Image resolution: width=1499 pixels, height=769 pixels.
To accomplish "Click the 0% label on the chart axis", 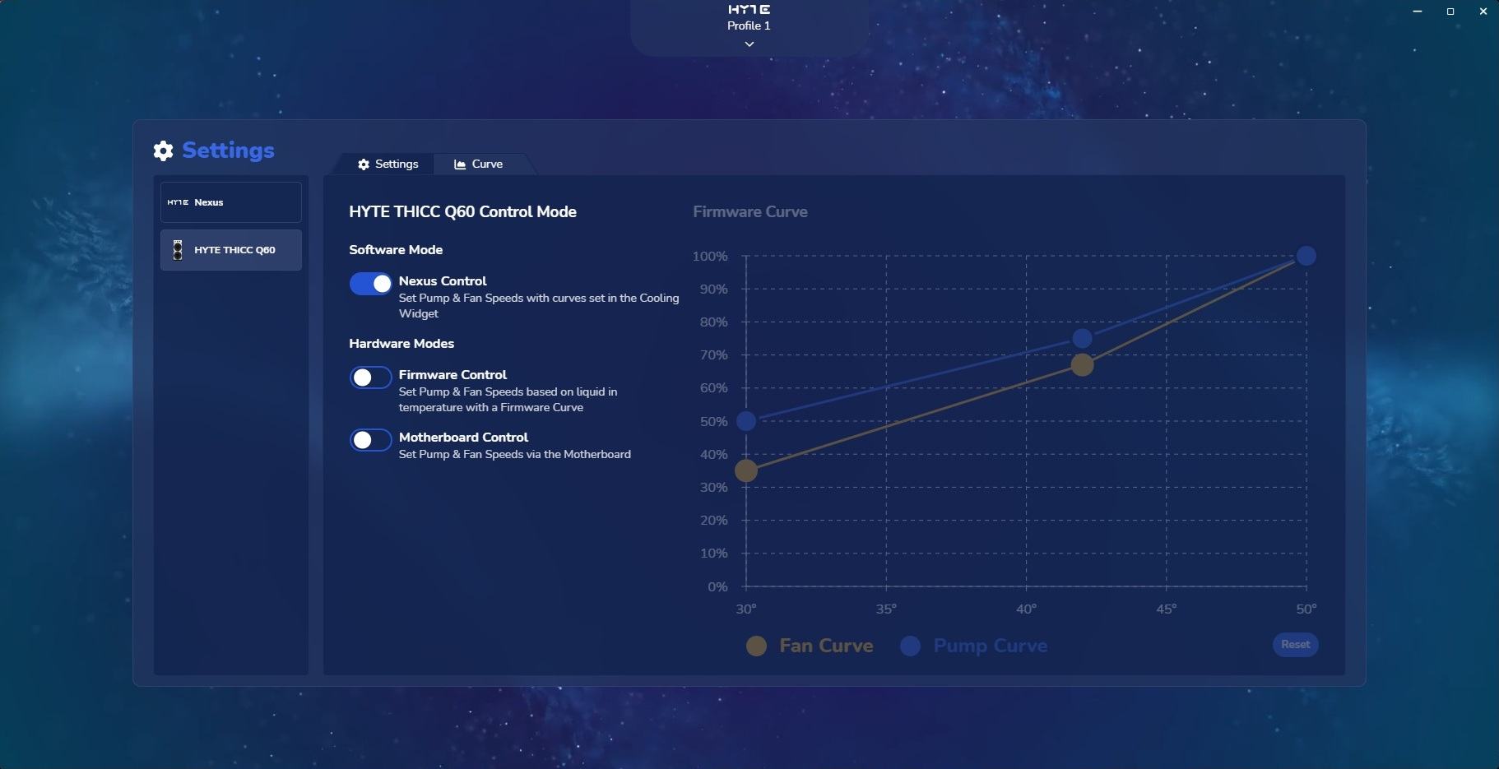I will (717, 587).
